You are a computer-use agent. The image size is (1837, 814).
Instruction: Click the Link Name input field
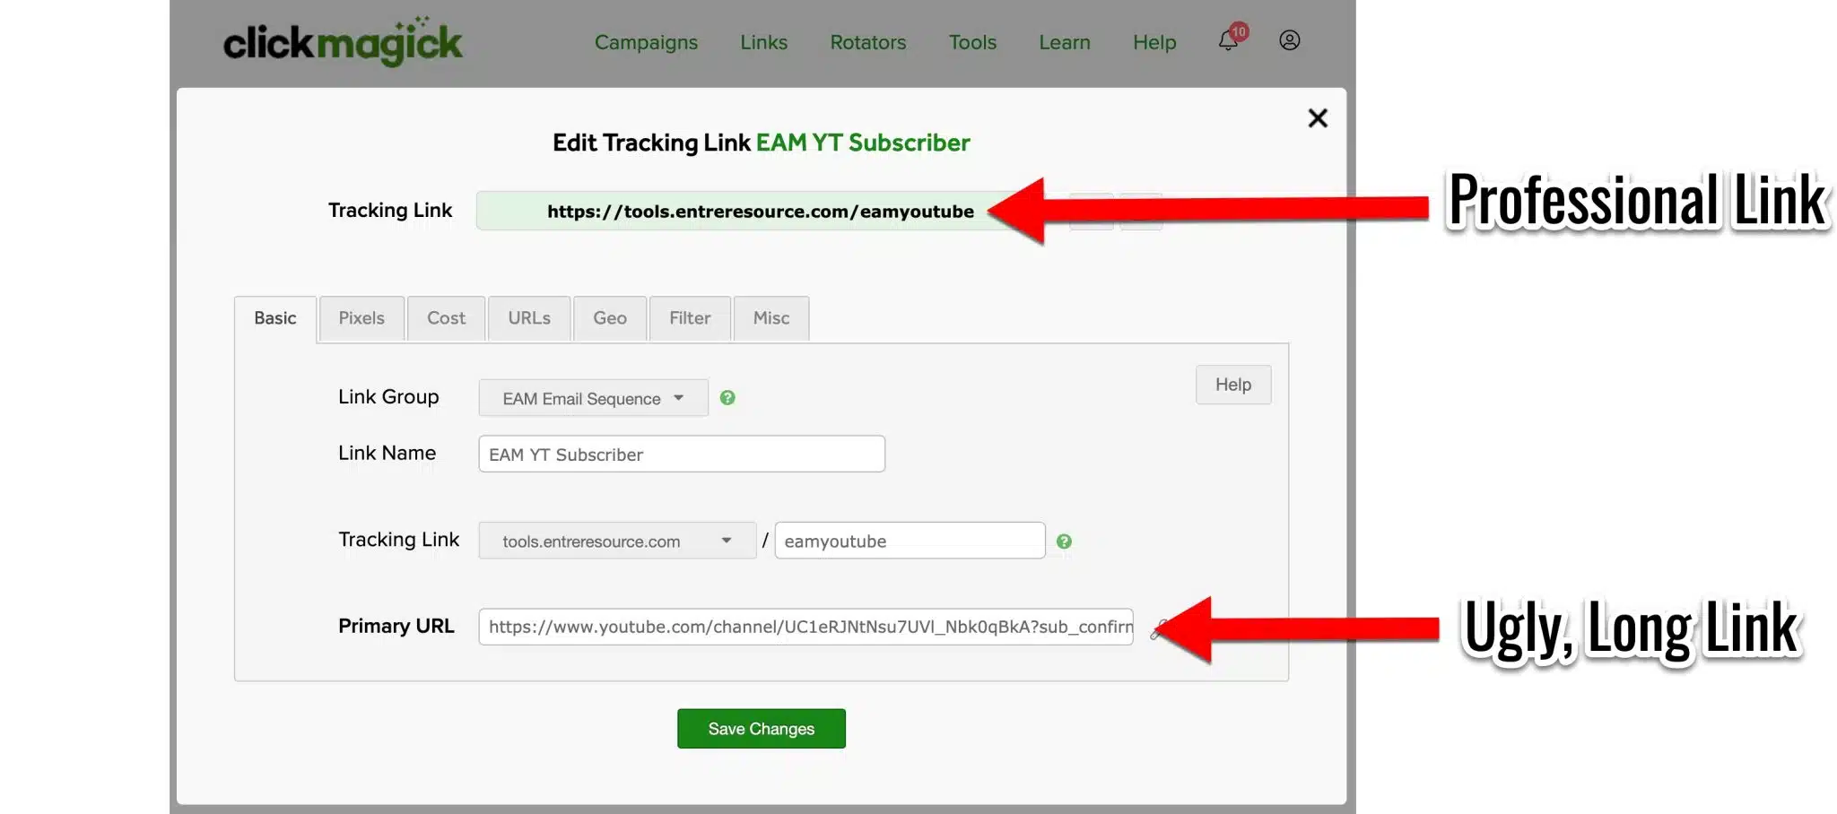(682, 454)
